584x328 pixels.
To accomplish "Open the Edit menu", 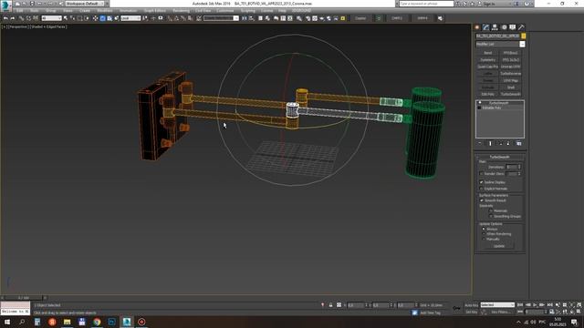I will click(x=19, y=11).
